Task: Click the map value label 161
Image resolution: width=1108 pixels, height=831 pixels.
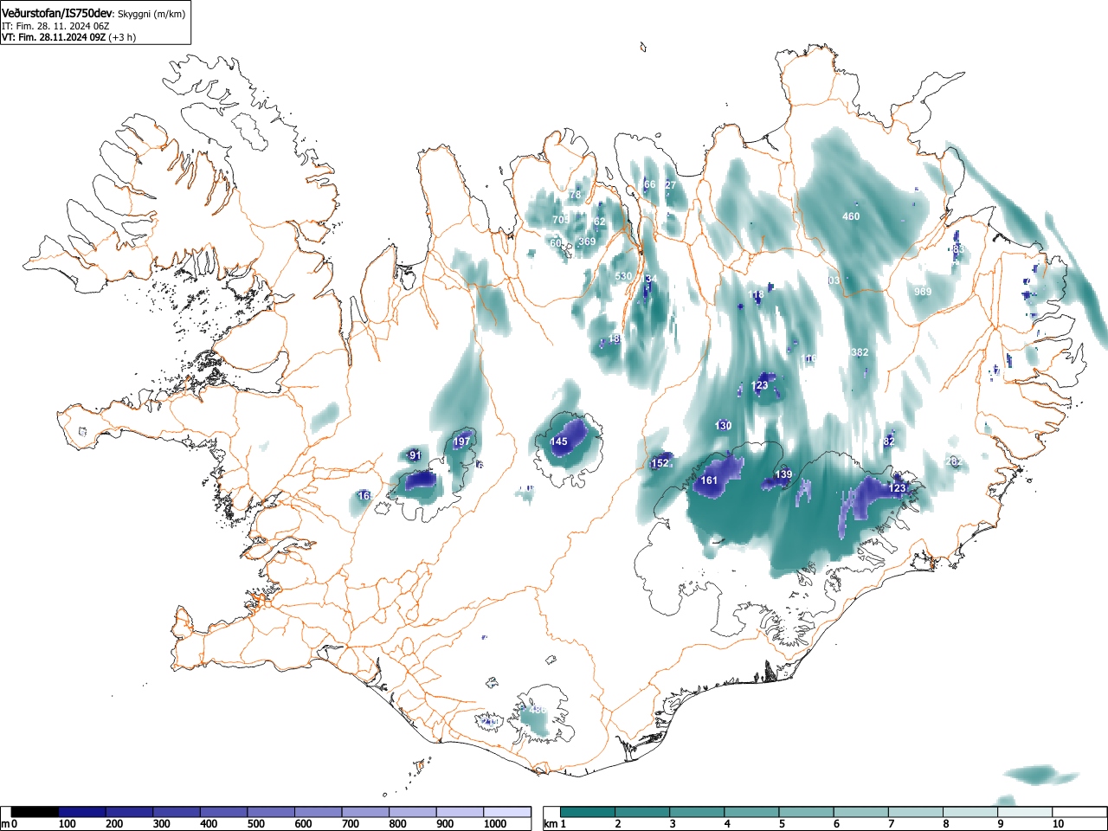Action: (x=709, y=480)
